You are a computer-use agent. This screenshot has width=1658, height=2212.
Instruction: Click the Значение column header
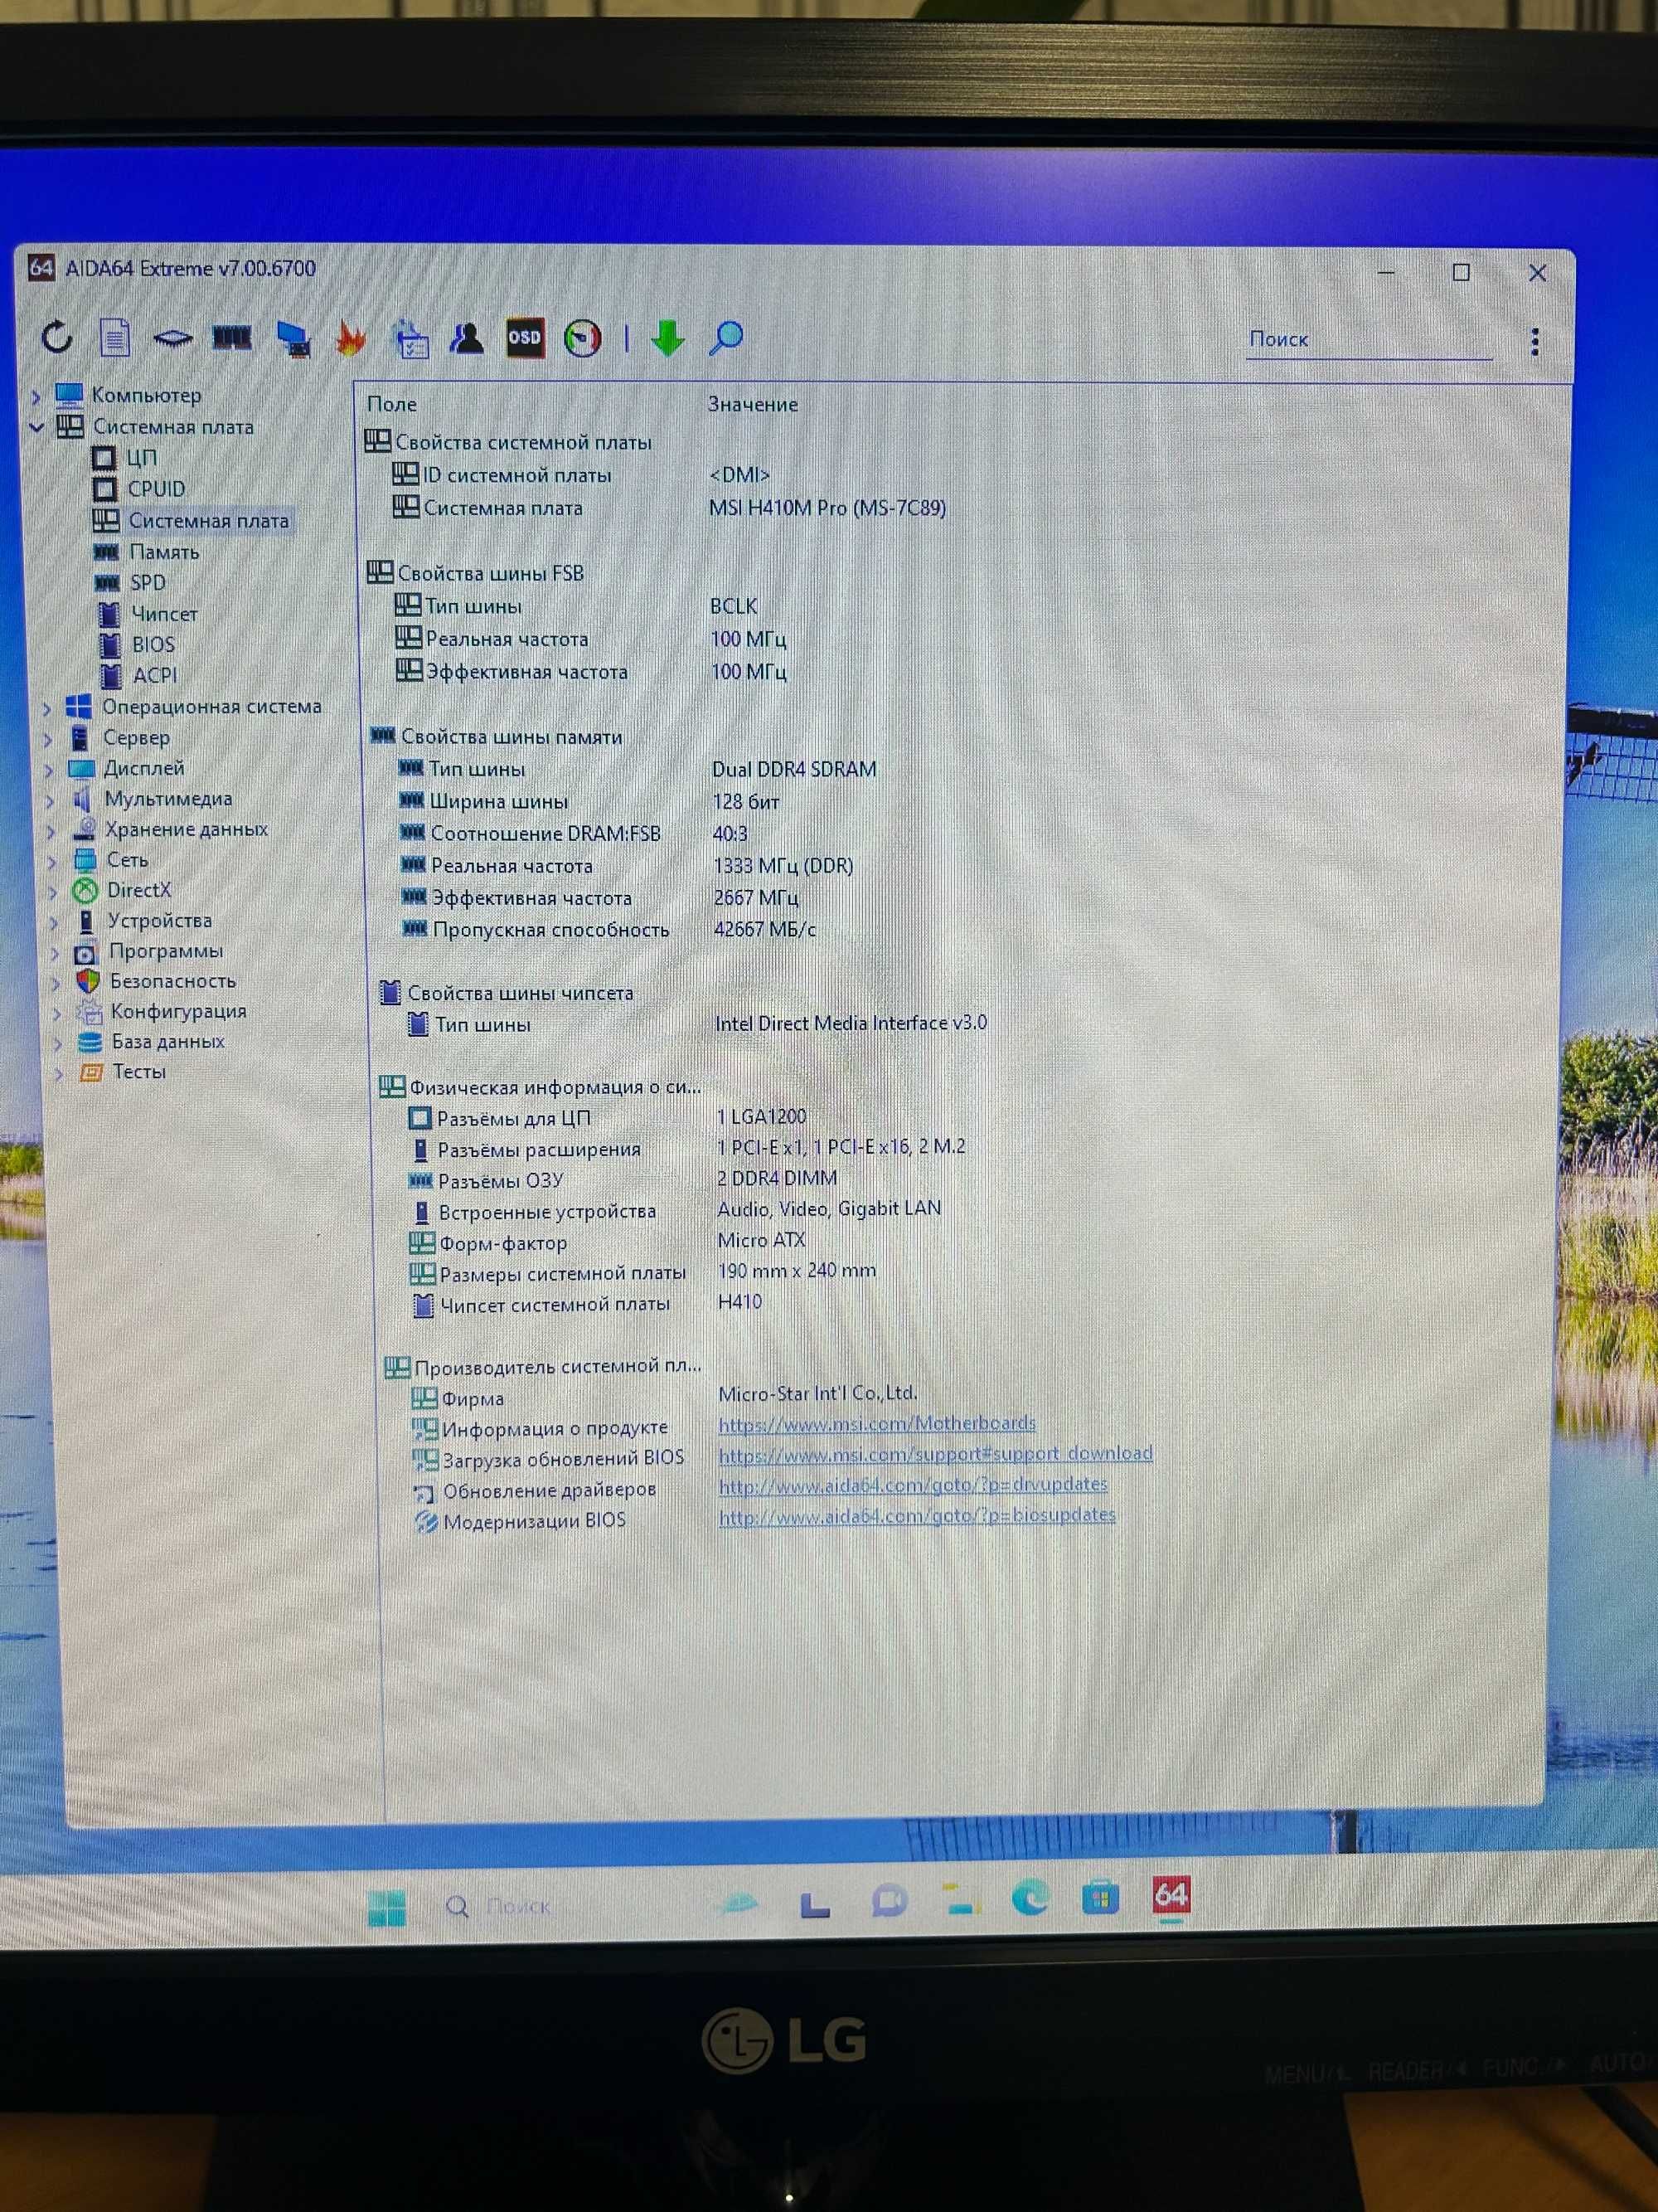point(753,404)
